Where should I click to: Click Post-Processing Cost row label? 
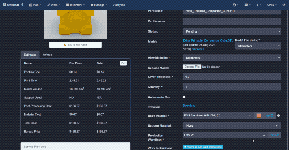pyautogui.click(x=38, y=106)
